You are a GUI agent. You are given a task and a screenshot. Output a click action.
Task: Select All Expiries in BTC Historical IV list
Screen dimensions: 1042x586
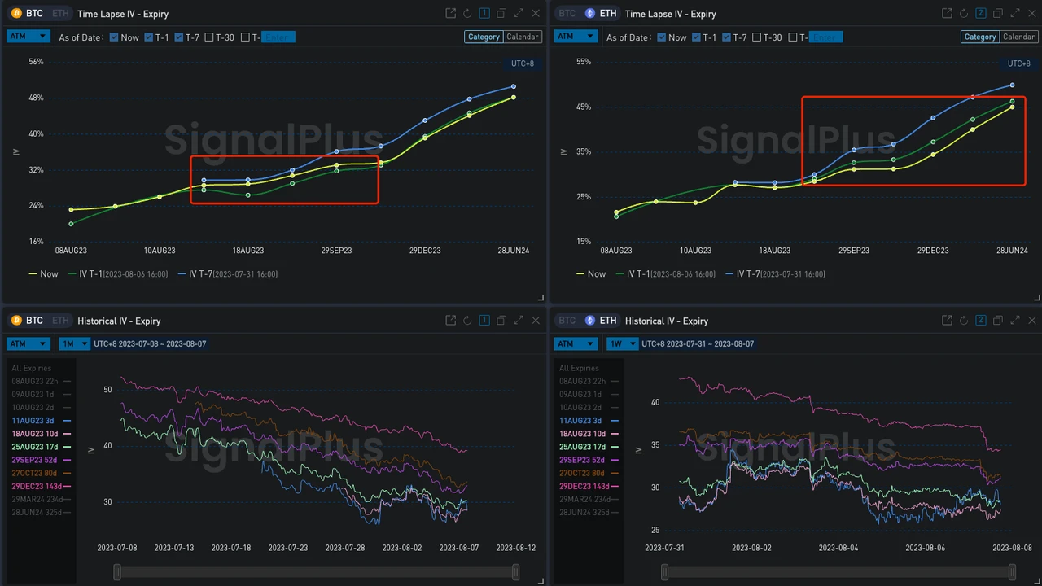click(x=32, y=368)
